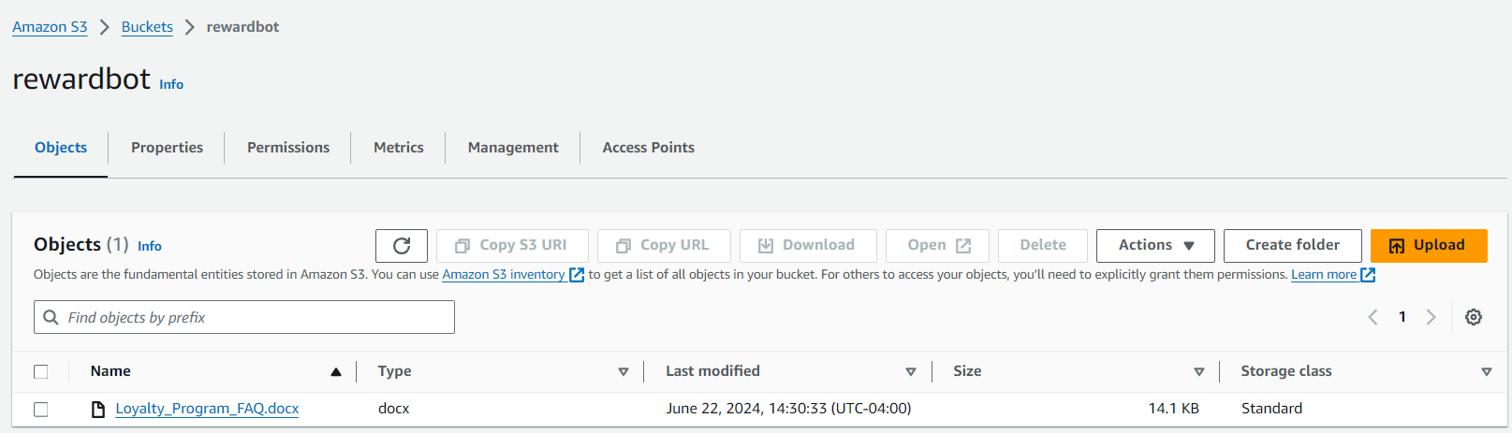Expand the Actions dropdown menu
1512x433 pixels.
click(1155, 246)
